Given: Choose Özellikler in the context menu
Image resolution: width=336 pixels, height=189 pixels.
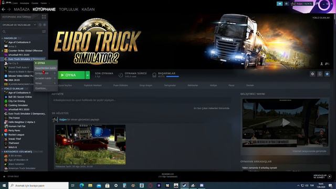Looking at the screenshot, I should coord(46,88).
